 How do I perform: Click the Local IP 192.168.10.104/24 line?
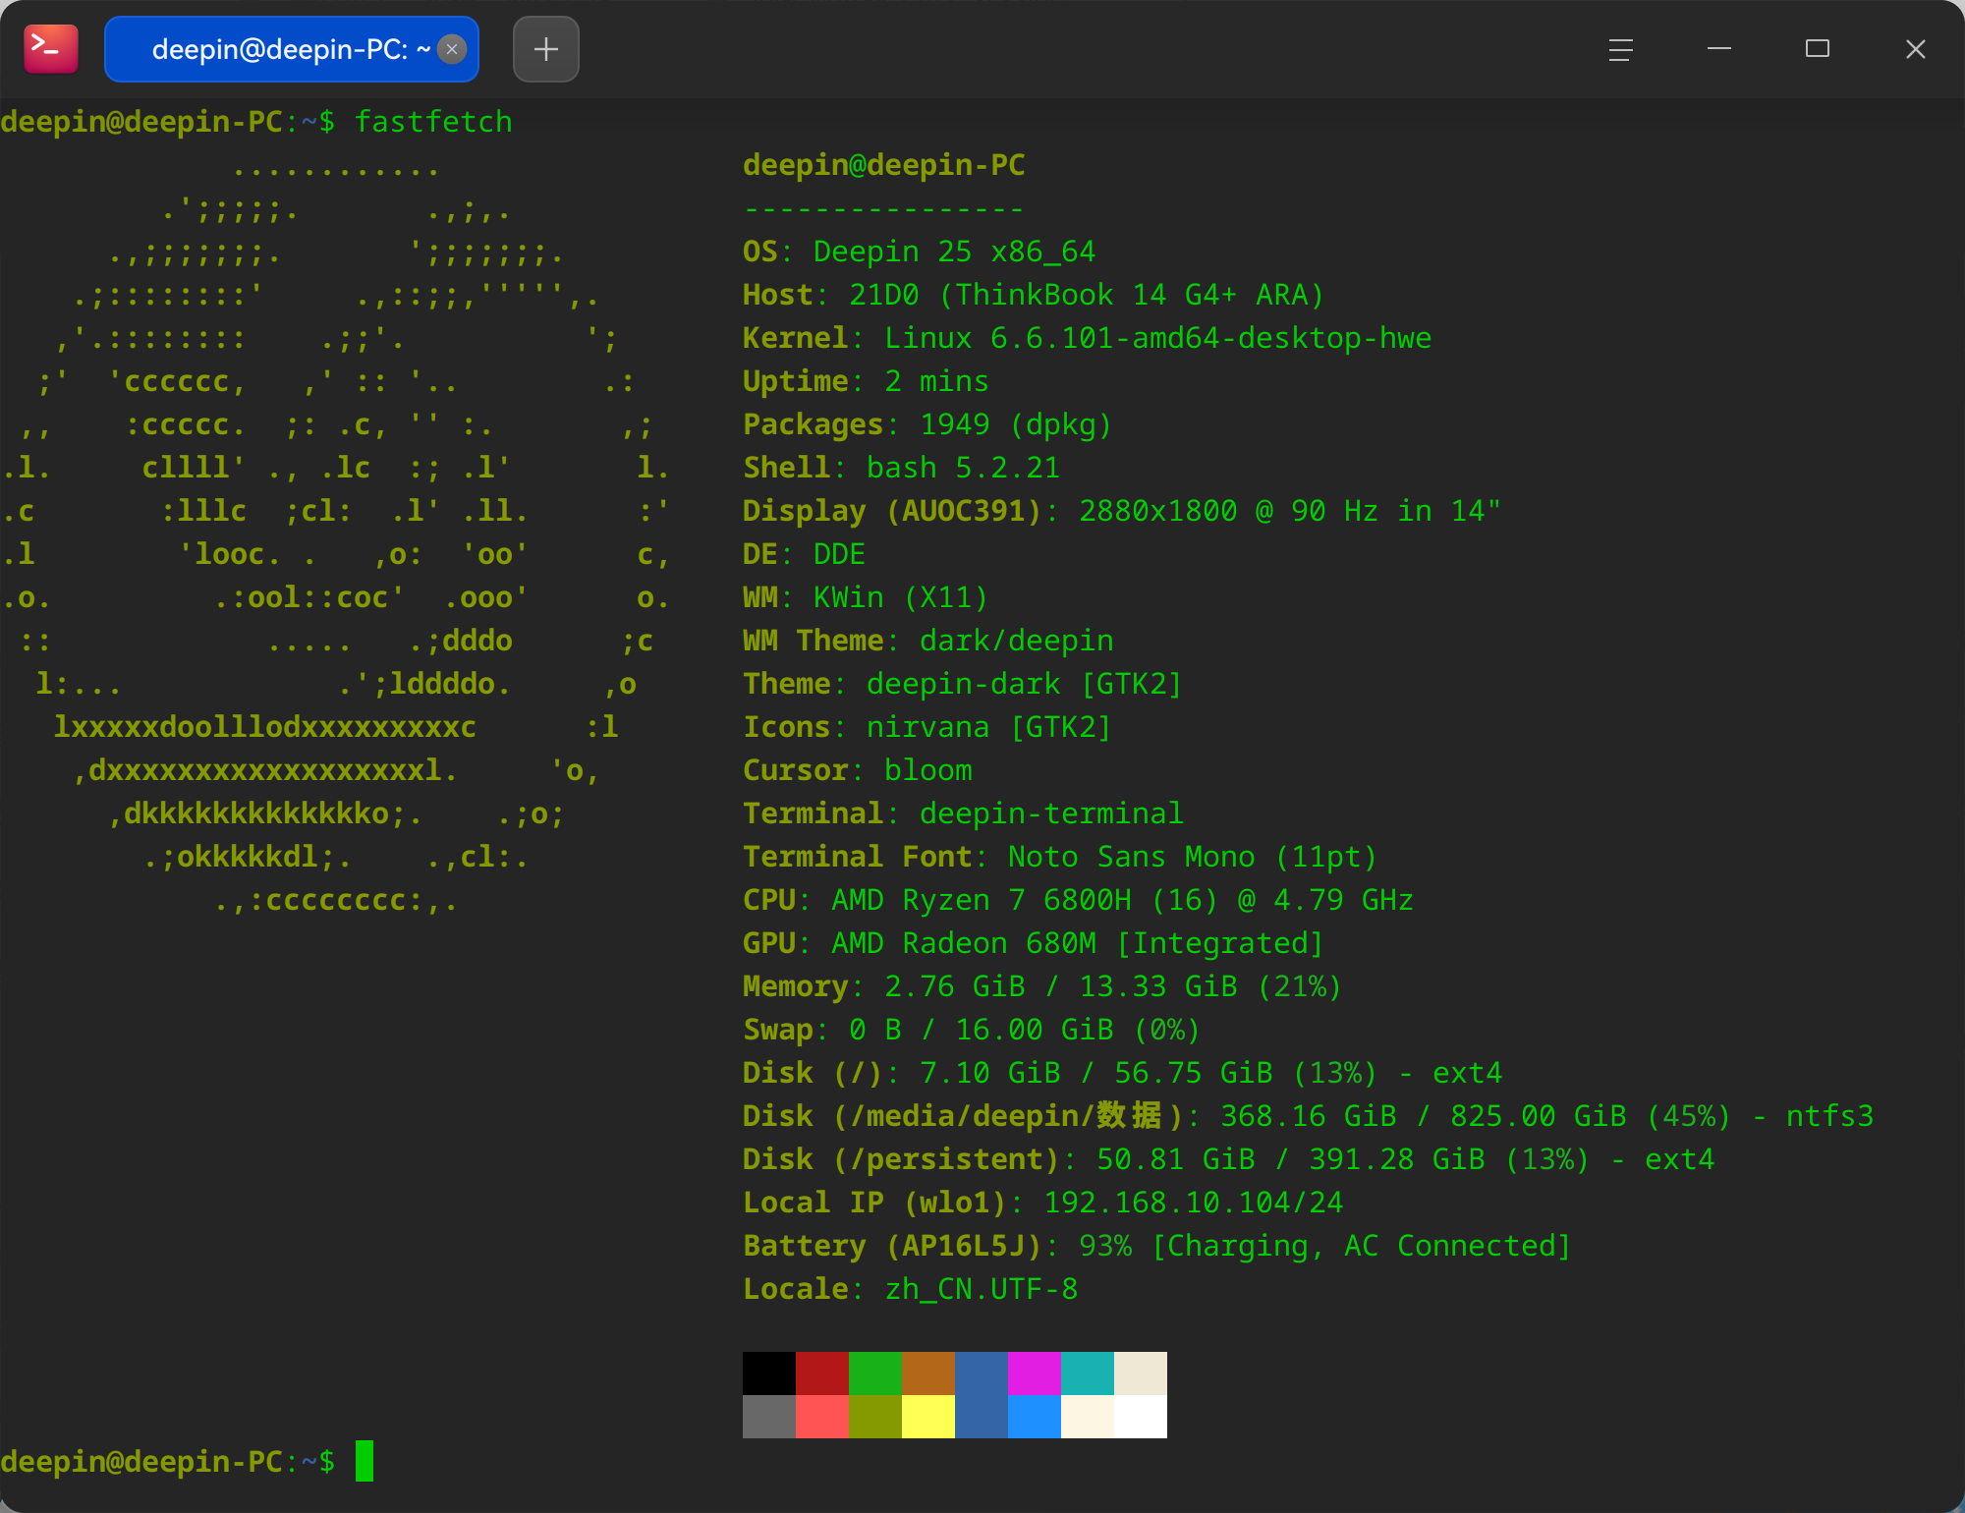point(1043,1203)
